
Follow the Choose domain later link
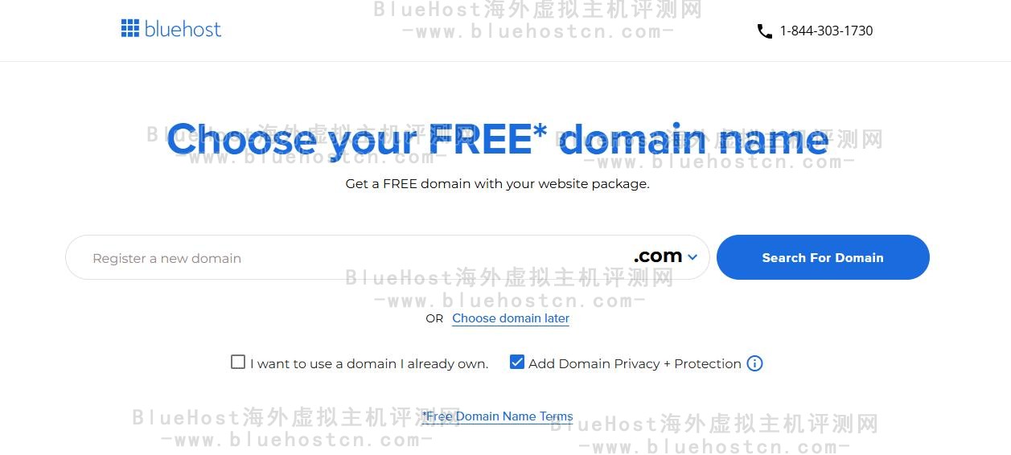coord(511,318)
